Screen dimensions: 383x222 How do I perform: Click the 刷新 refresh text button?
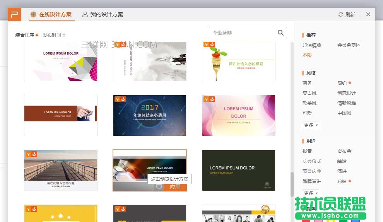pyautogui.click(x=350, y=15)
